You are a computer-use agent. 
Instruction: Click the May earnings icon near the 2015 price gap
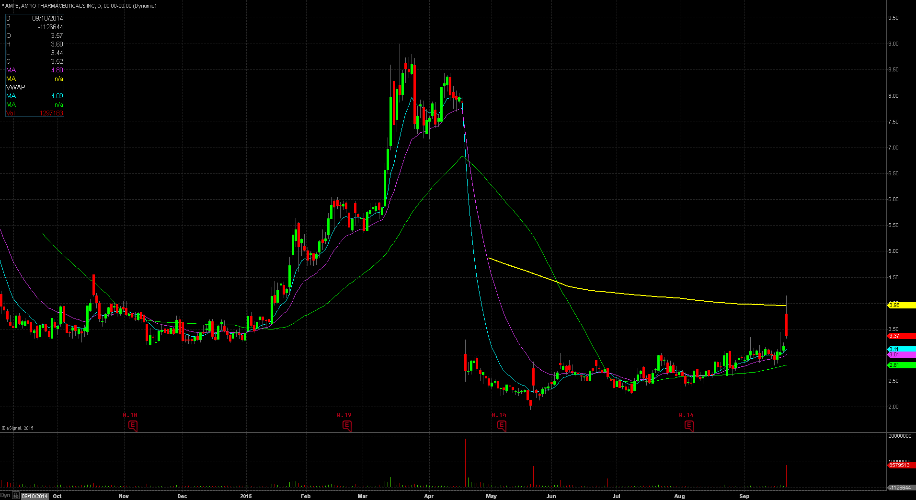(502, 426)
